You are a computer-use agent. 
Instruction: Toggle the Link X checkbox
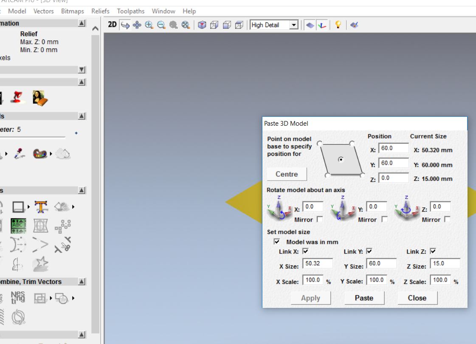point(305,251)
